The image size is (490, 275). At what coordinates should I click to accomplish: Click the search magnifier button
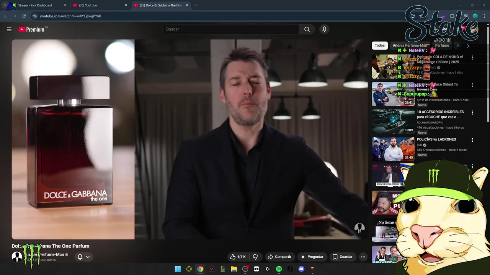pyautogui.click(x=307, y=29)
